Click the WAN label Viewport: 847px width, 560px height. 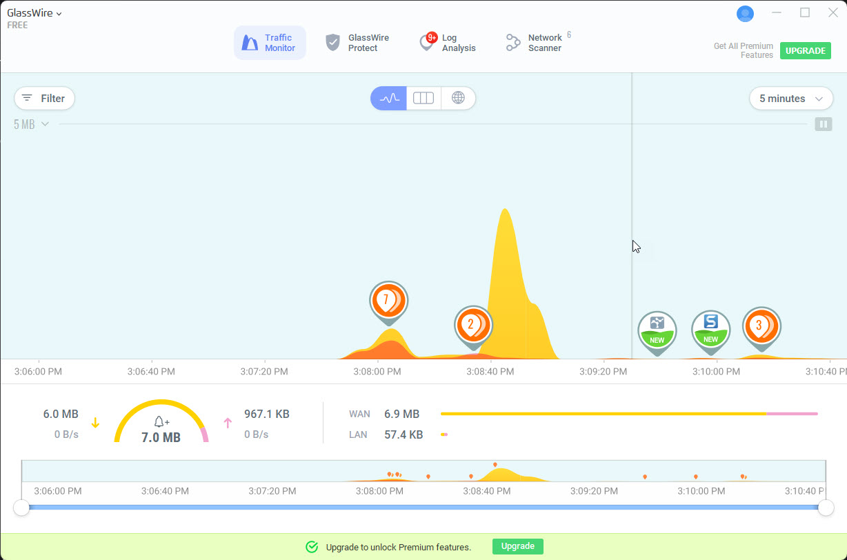pyautogui.click(x=359, y=414)
